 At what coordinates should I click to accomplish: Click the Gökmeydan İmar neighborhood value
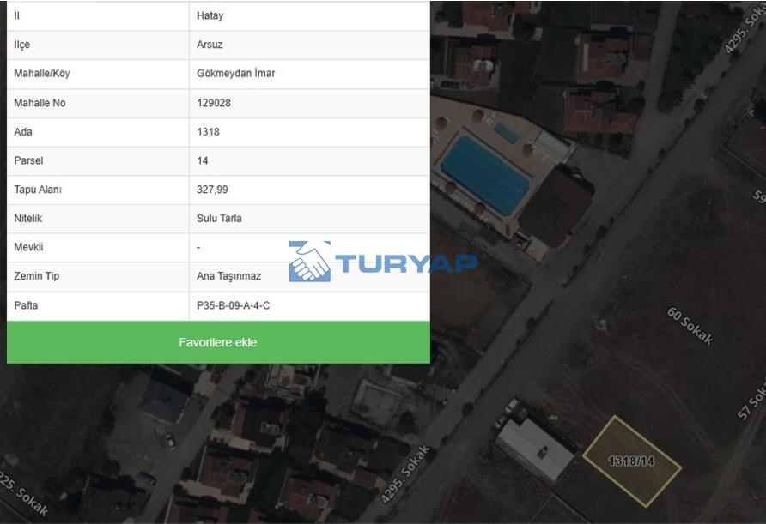click(x=235, y=74)
